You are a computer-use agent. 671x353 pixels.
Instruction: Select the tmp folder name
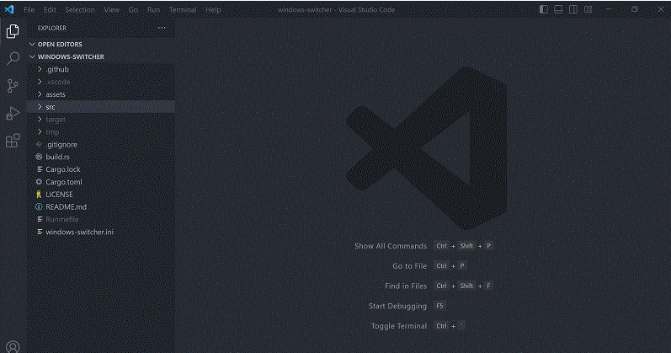tap(52, 132)
